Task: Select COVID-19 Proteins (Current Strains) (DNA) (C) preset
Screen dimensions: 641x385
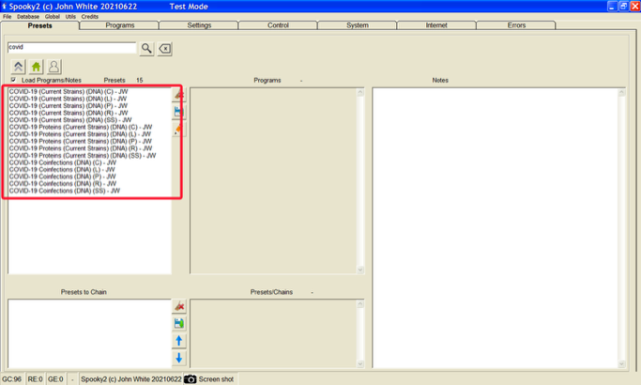Action: tap(80, 127)
